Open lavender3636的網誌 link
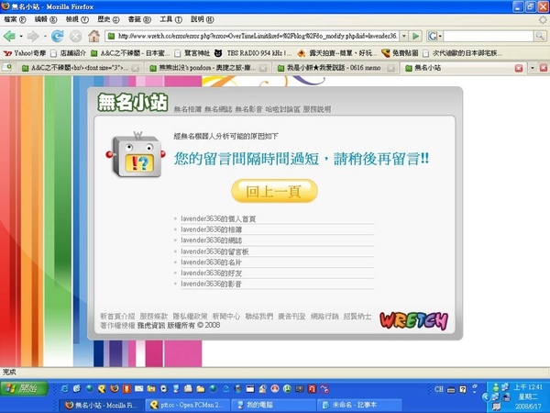The height and width of the screenshot is (413, 550). click(x=211, y=240)
